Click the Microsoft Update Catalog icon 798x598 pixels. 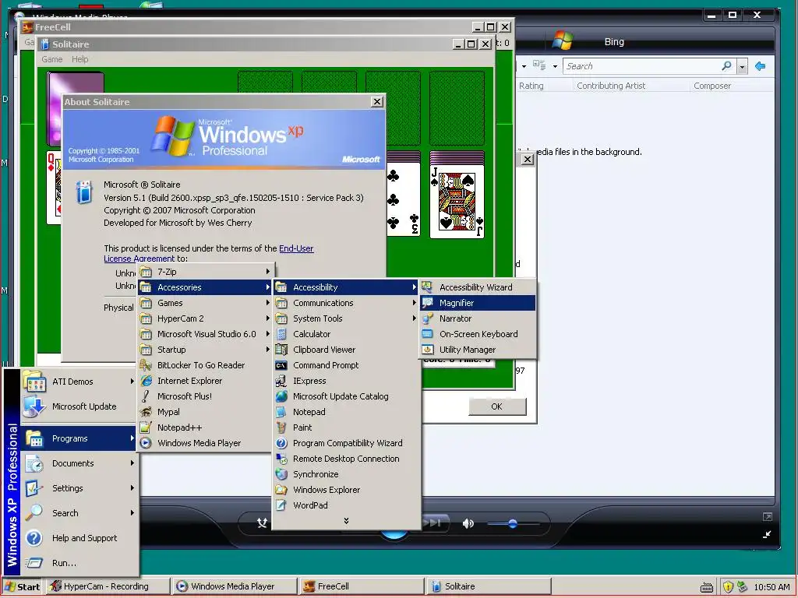pos(281,396)
